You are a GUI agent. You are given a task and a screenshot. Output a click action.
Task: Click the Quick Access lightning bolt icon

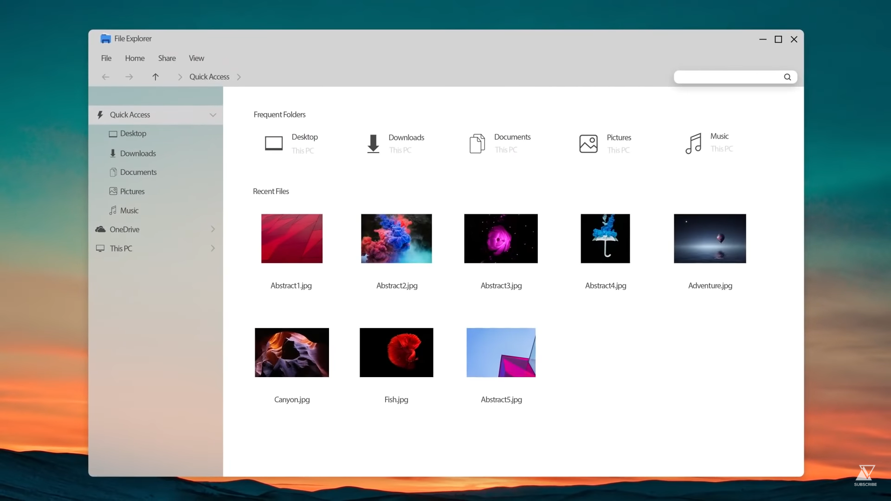[x=100, y=115]
